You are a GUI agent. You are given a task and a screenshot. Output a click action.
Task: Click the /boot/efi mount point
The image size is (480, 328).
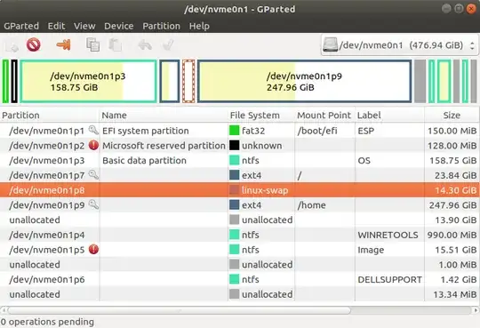click(317, 131)
